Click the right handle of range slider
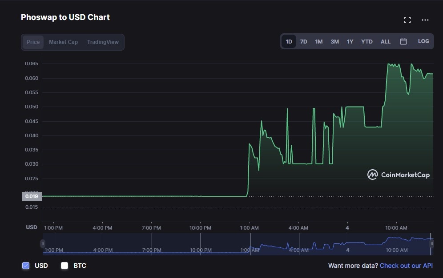 431,243
